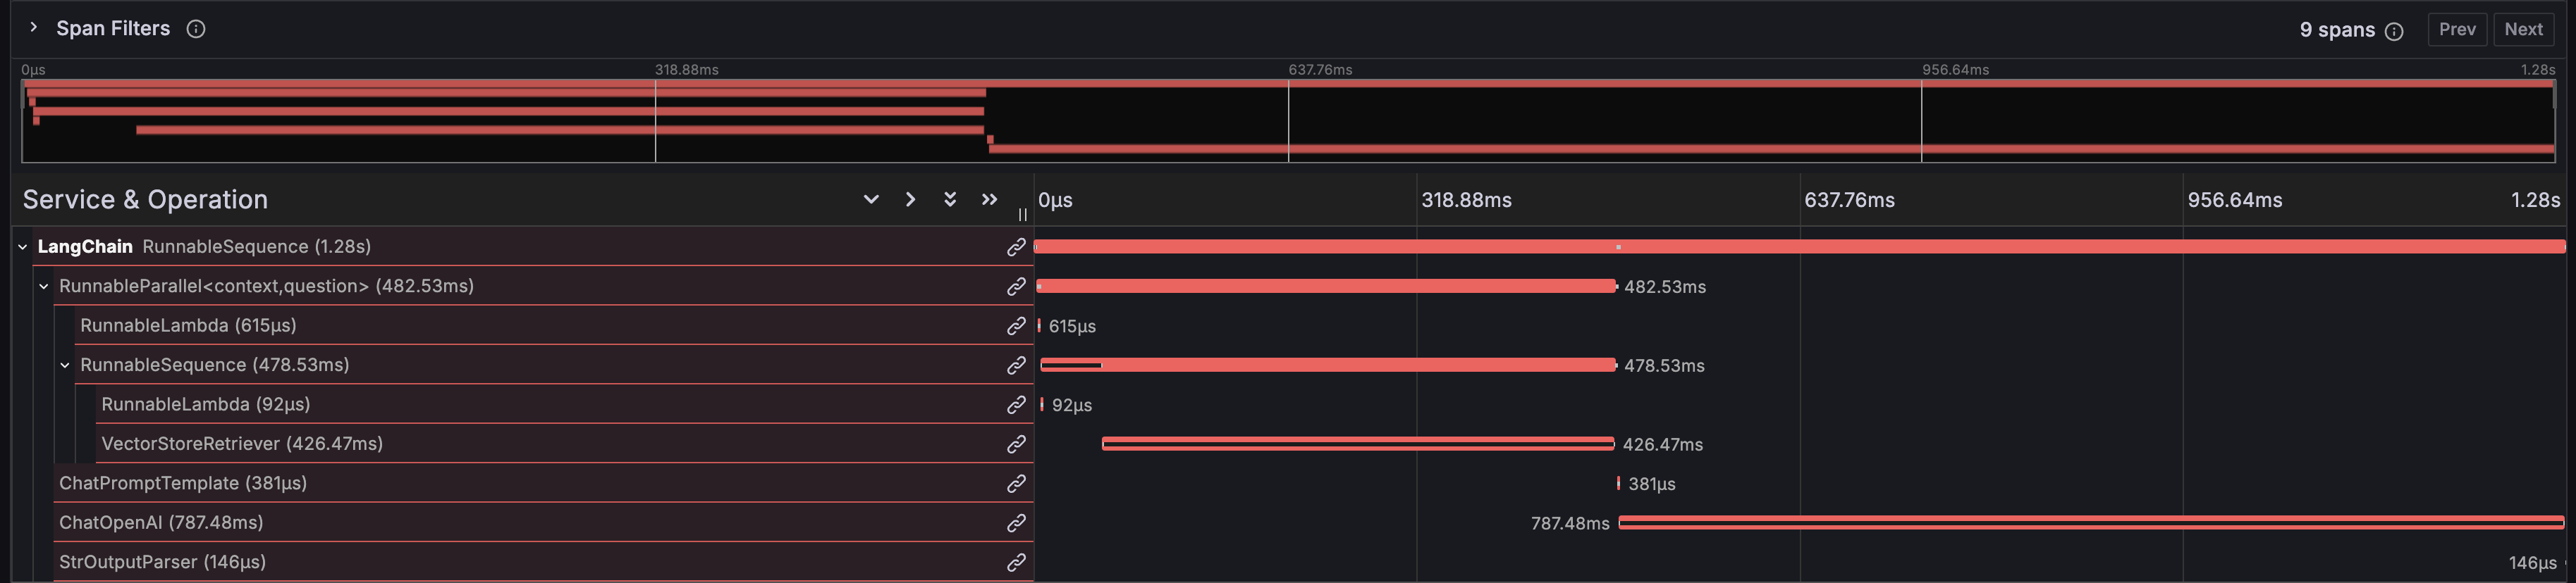Image resolution: width=2576 pixels, height=583 pixels.
Task: Collapse one level with down chevron
Action: point(871,200)
